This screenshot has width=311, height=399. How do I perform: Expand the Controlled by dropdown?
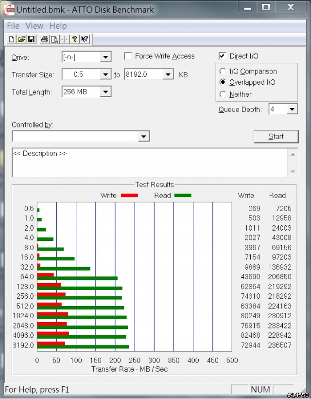point(143,136)
